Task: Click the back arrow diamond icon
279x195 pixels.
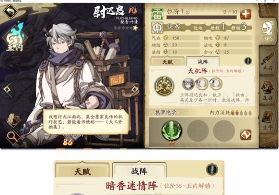Action: [x=11, y=11]
